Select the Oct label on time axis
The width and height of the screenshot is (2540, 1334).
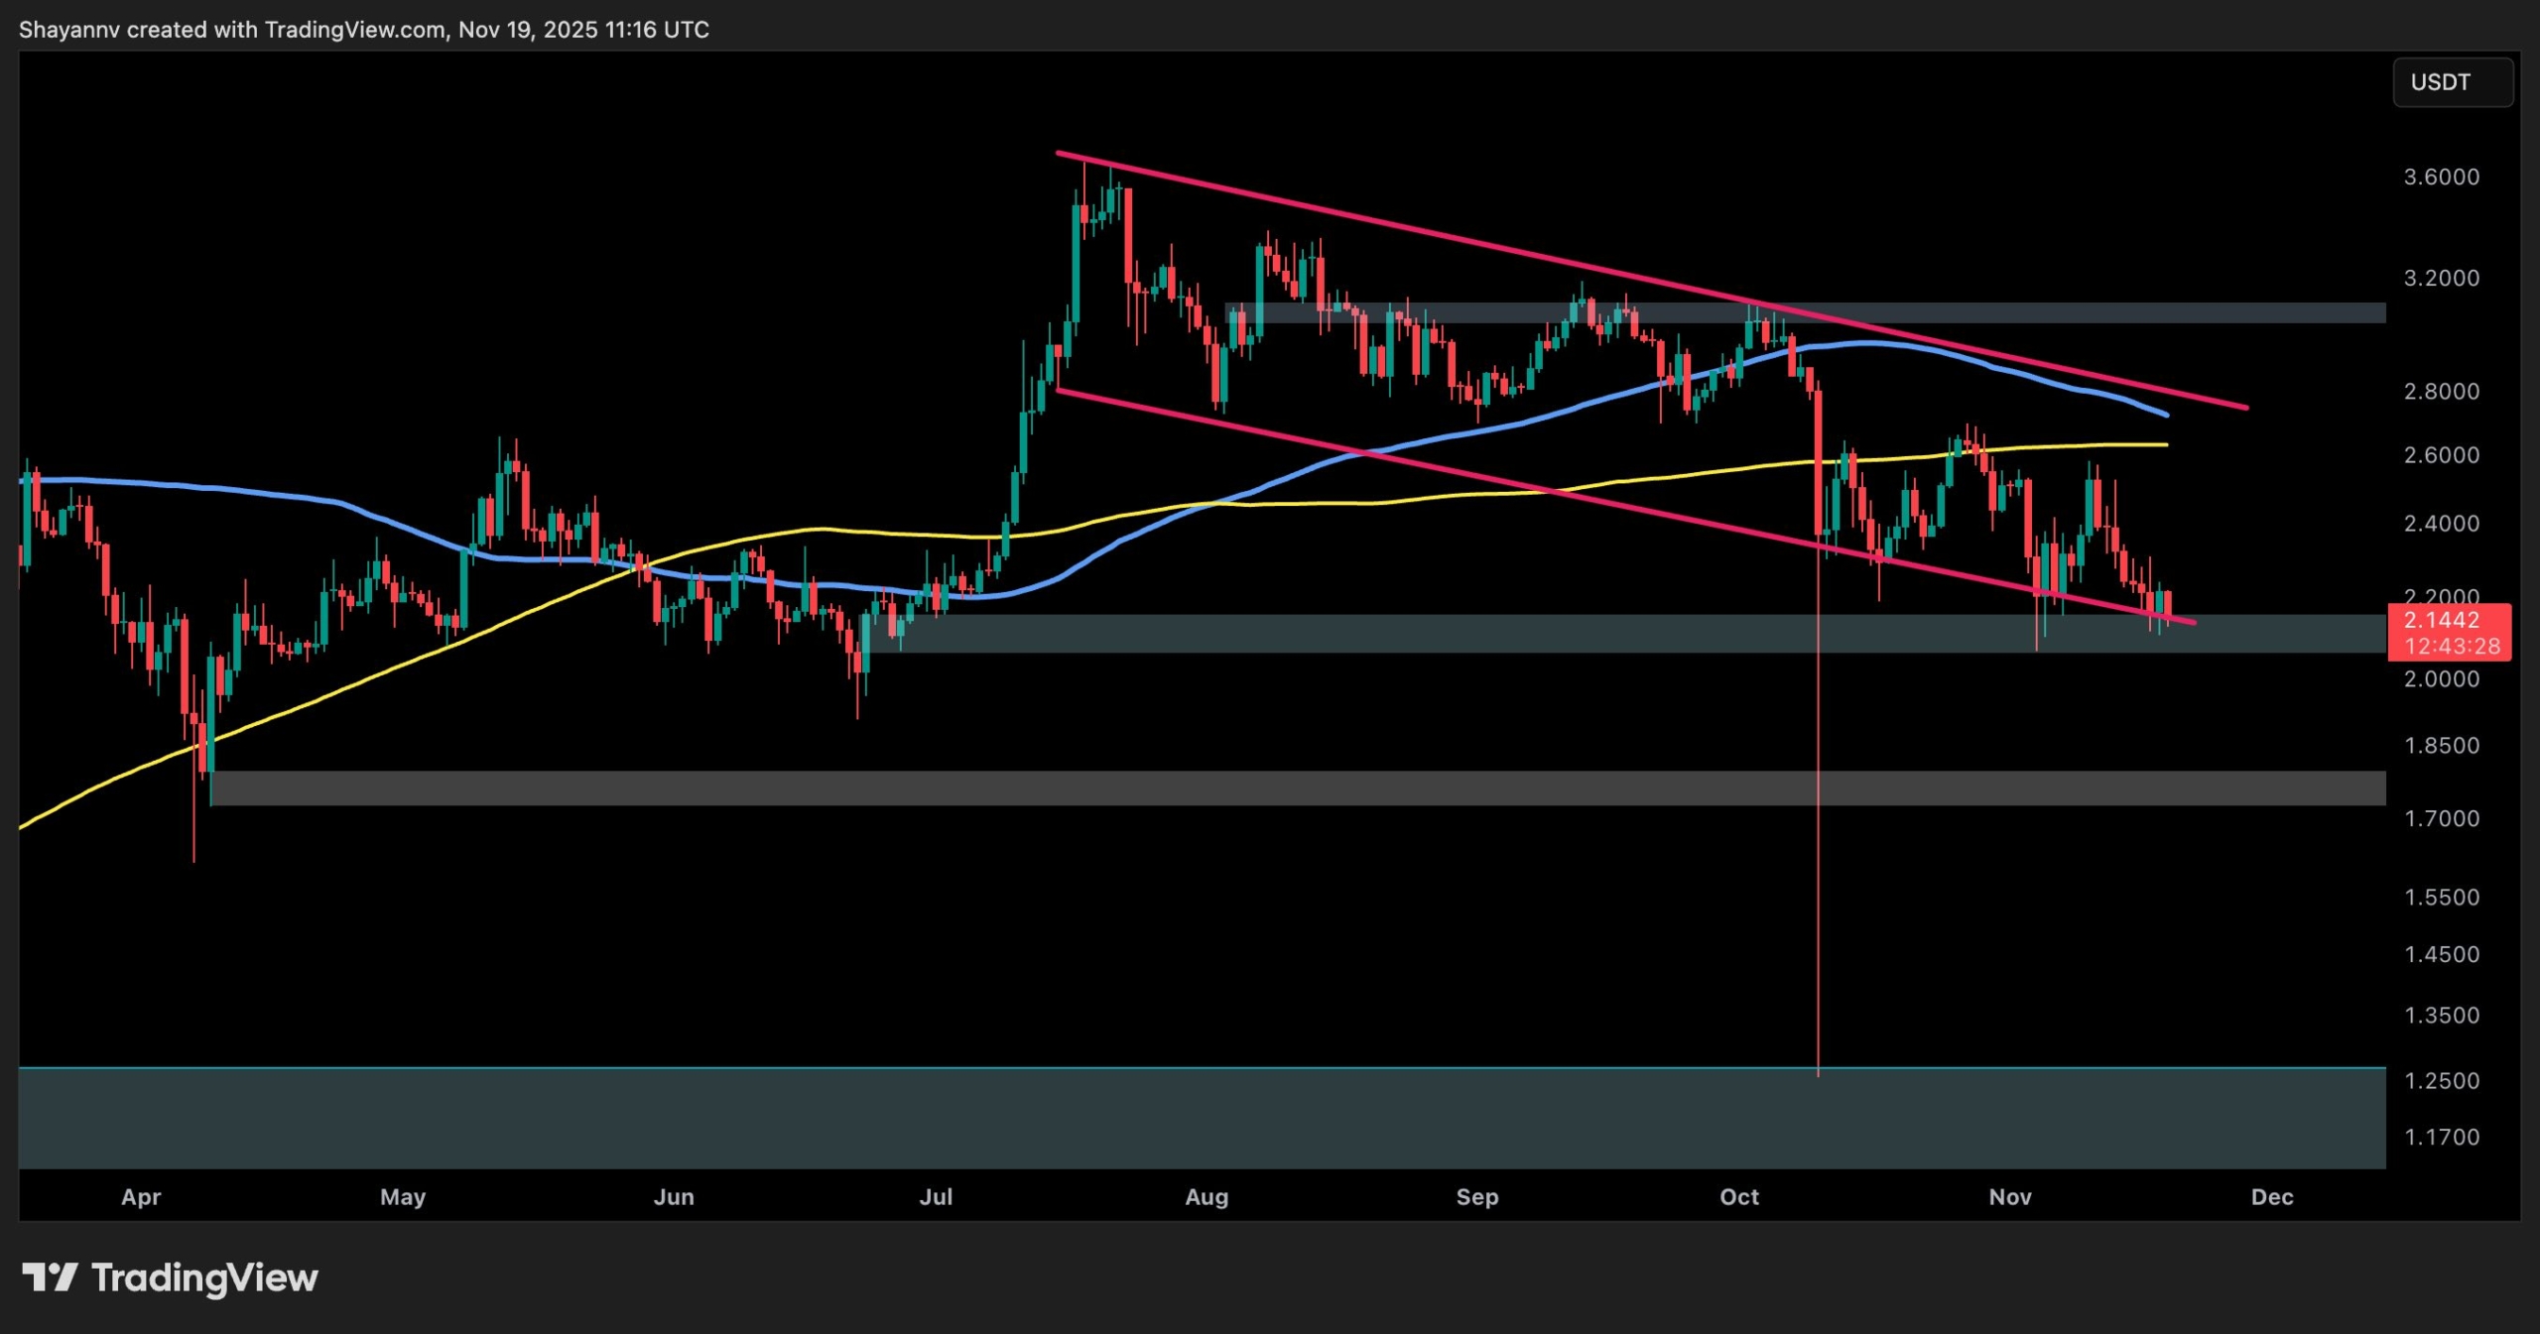[1739, 1197]
